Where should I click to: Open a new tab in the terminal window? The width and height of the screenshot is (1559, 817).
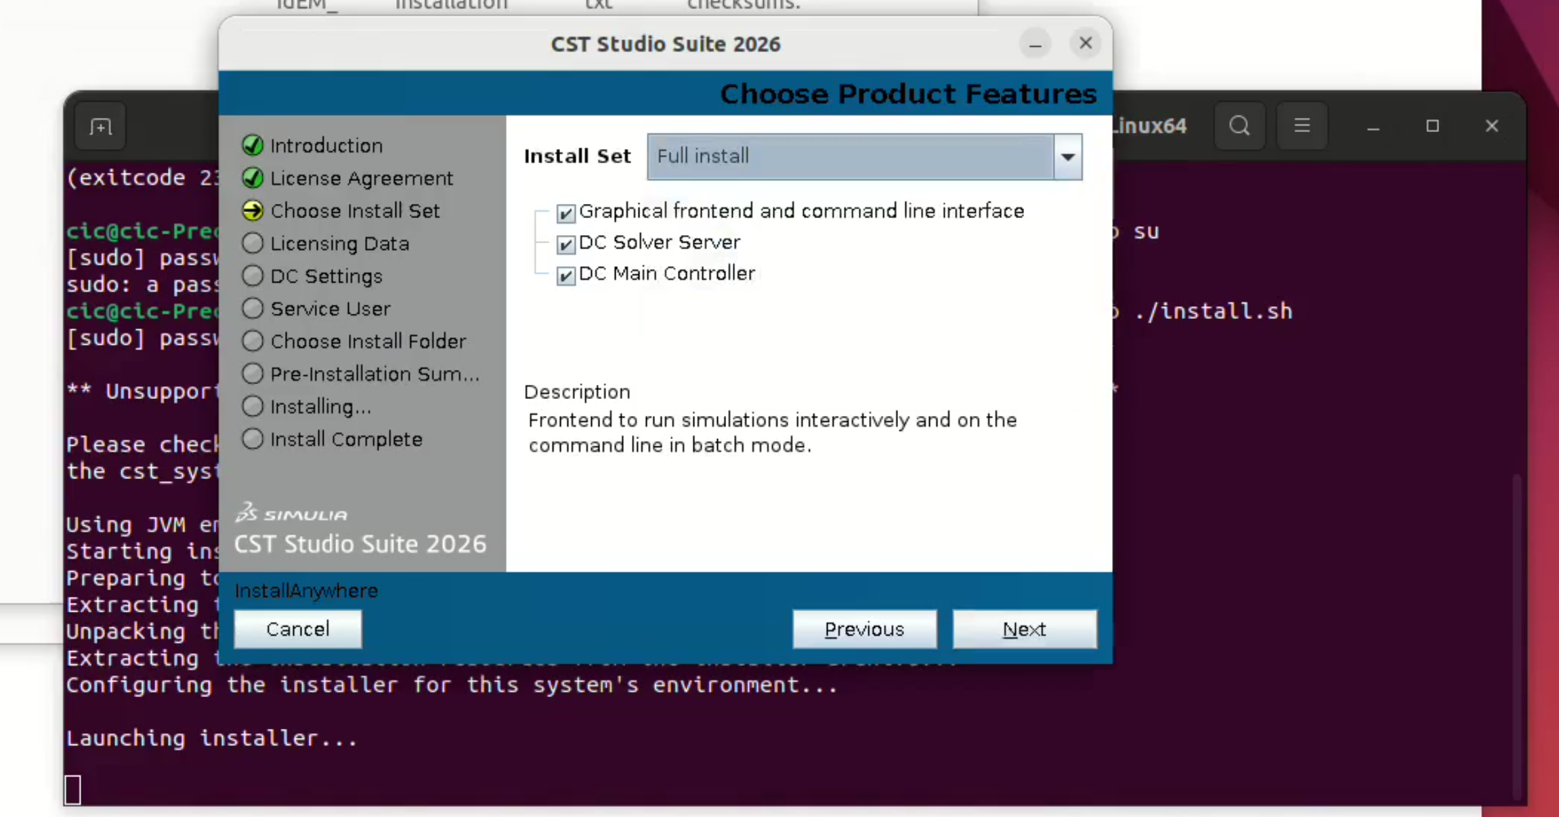click(x=100, y=126)
